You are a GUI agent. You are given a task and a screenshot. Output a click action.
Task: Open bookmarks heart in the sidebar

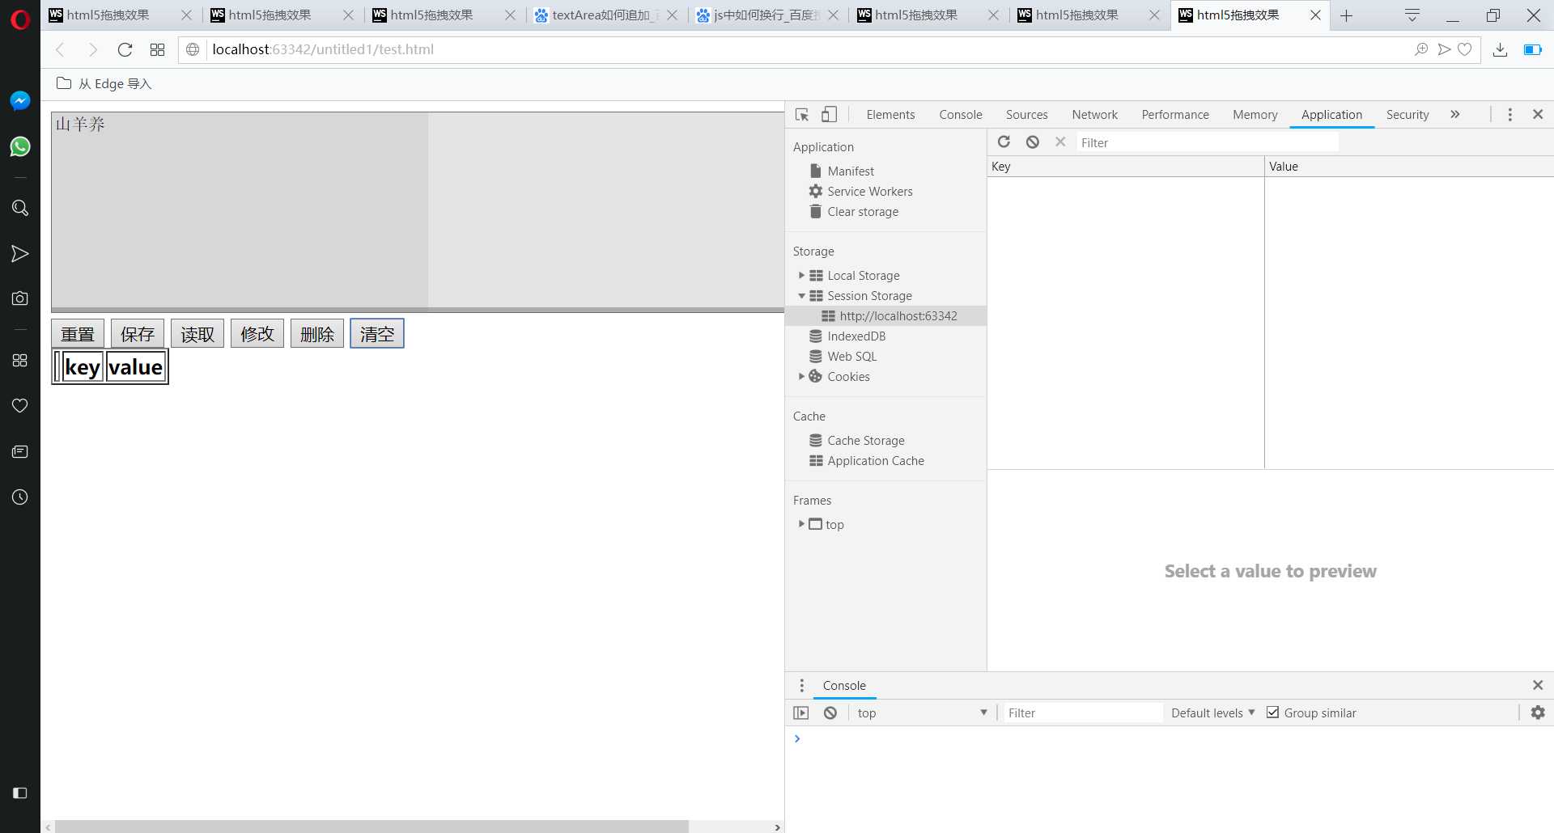(x=20, y=405)
